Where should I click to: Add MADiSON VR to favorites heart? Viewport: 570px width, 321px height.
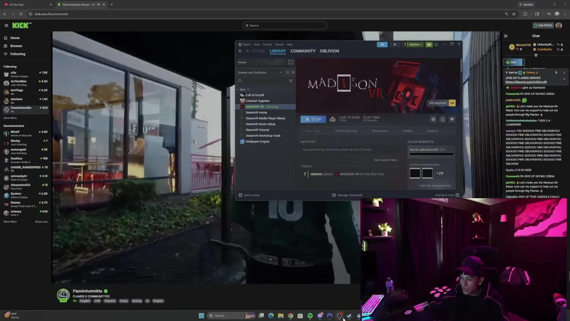click(x=452, y=119)
